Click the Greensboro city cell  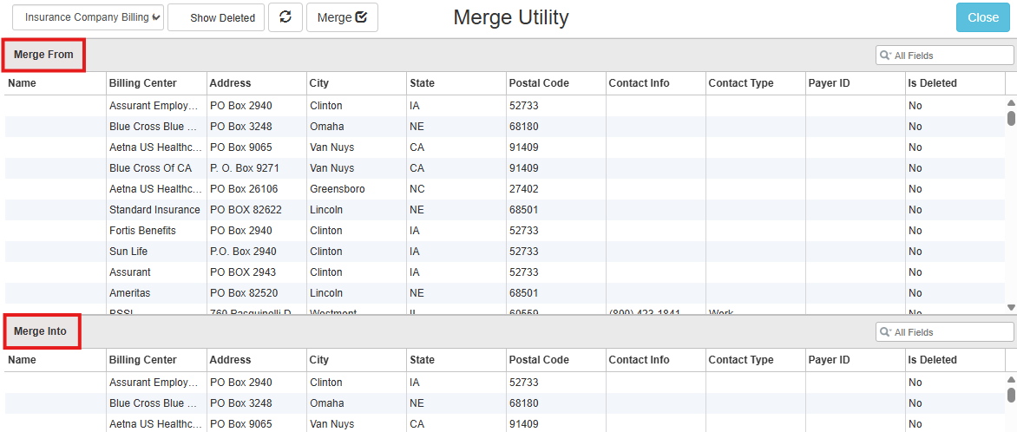point(356,189)
